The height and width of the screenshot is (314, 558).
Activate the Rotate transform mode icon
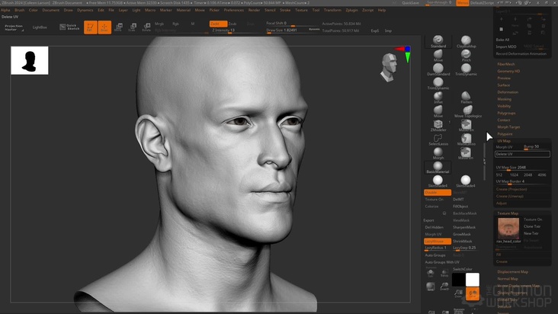point(146,27)
